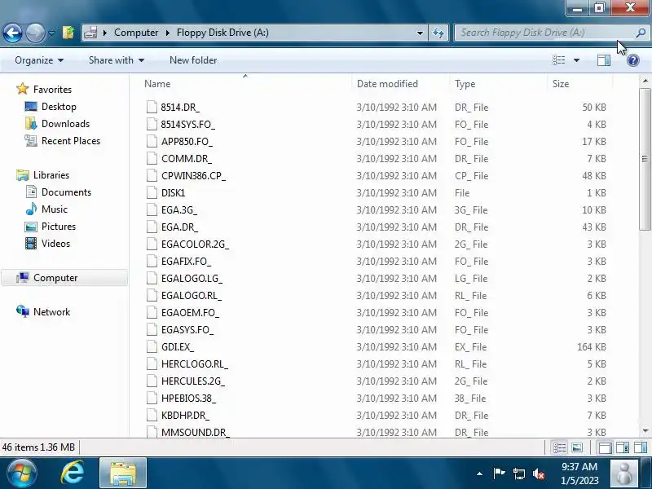Click the HERCLOGO.RL_ file name
Image resolution: width=652 pixels, height=489 pixels.
click(195, 363)
